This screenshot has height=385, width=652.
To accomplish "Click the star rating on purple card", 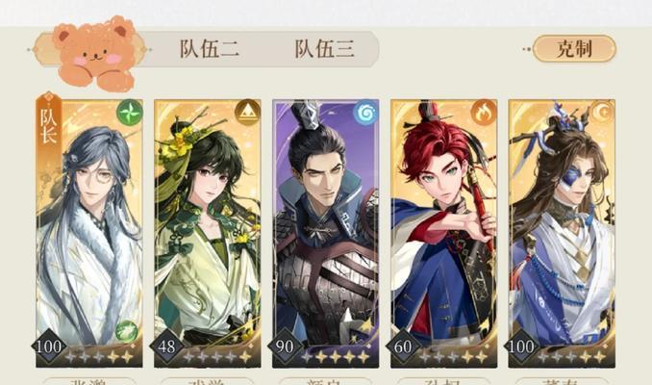I will point(336,357).
